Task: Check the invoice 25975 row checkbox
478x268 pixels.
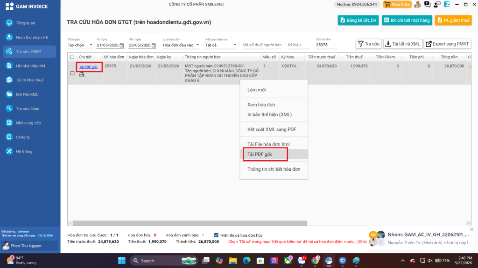Action: [x=72, y=73]
